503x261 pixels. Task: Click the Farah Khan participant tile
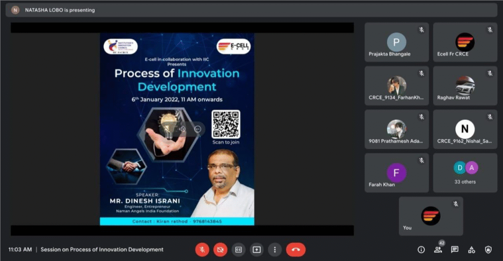[396, 172]
